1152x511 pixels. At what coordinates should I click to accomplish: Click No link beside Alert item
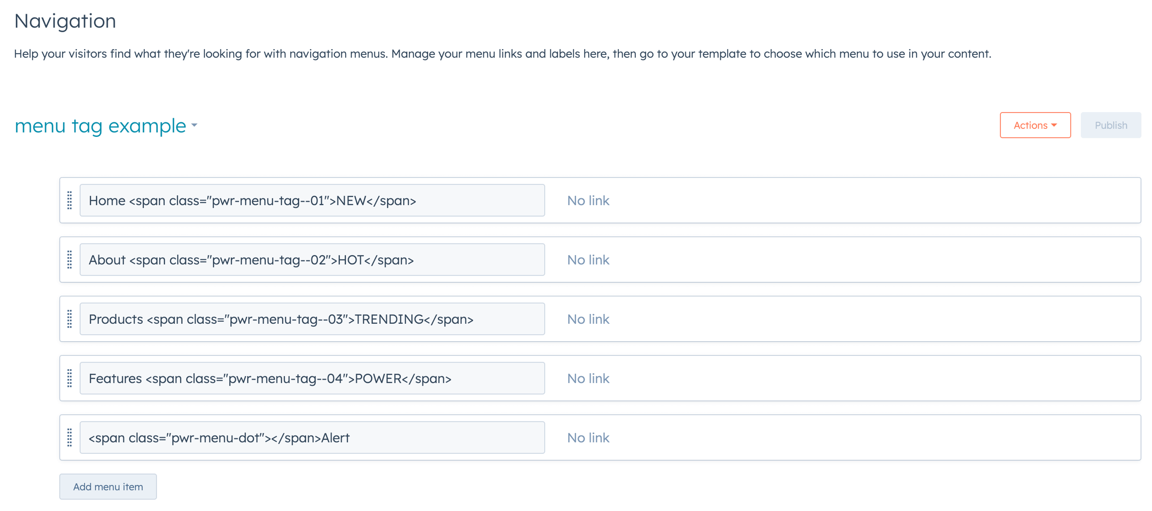(588, 437)
